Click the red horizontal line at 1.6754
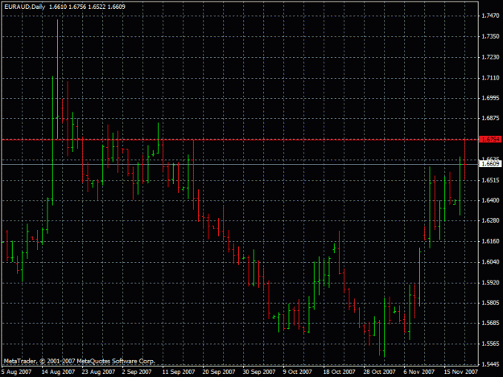 point(240,140)
